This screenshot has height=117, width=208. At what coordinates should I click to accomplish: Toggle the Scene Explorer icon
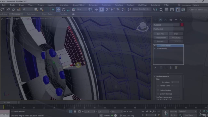click(x=167, y=9)
